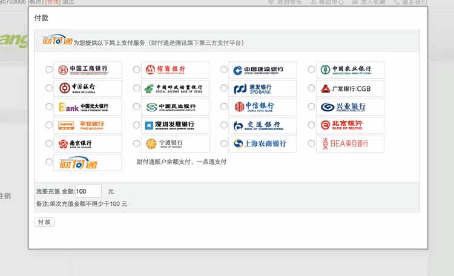
Task: Focus the 充值金额 input field
Action: 88,191
